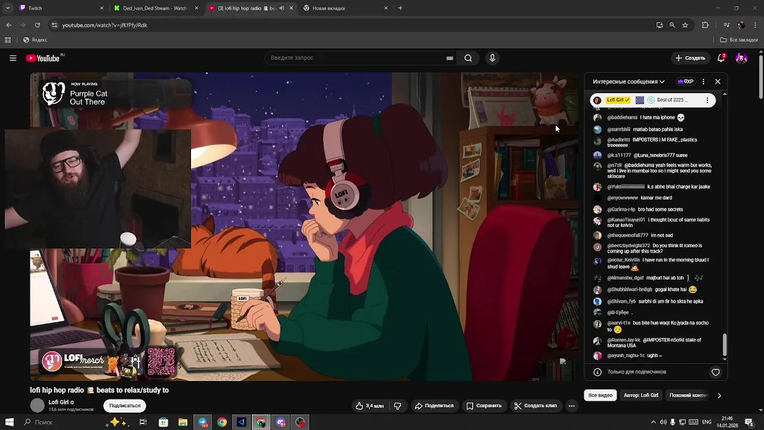Send a heart reaction in live chat
Image resolution: width=764 pixels, height=430 pixels.
tap(716, 372)
